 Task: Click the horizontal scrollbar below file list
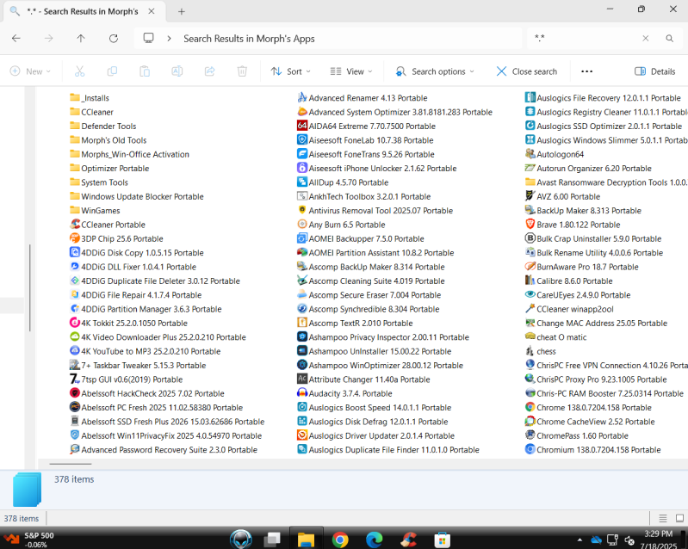pyautogui.click(x=71, y=464)
